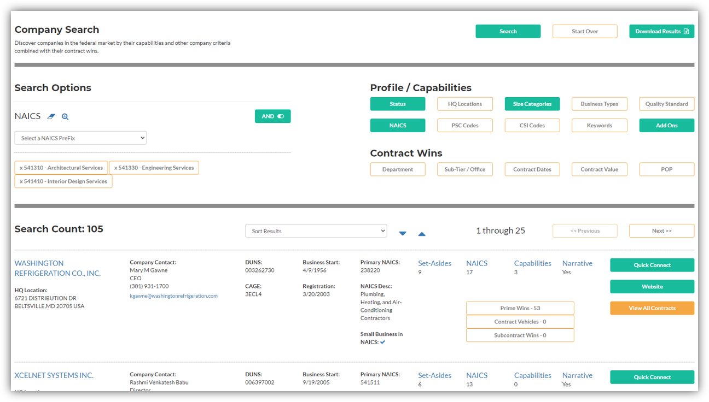Open Prime Wins - 53
This screenshot has height=402, width=709.
pos(520,308)
